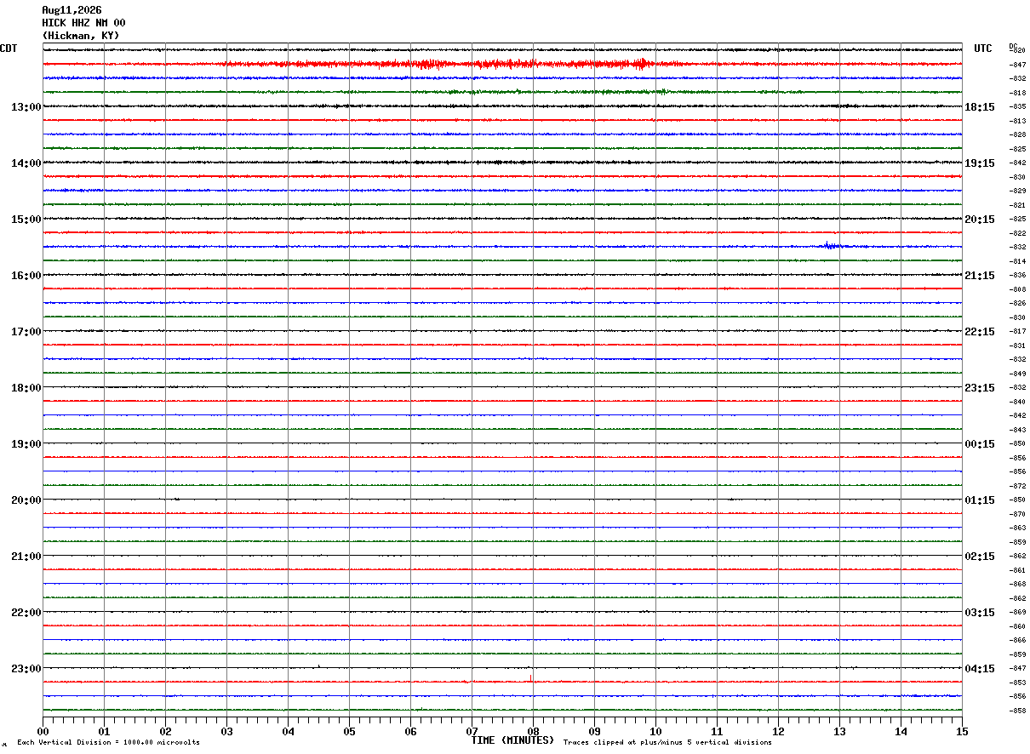
Task: Click the red spike near minute 08
Action: click(531, 678)
